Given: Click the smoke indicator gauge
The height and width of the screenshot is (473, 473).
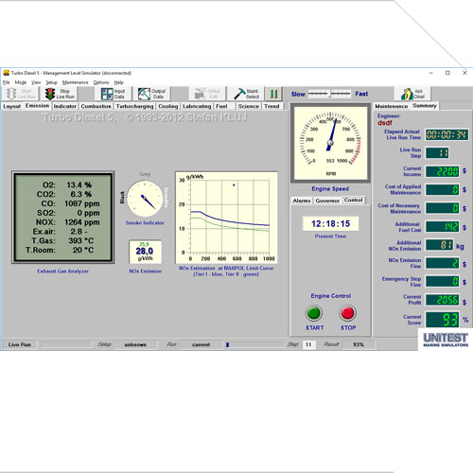Looking at the screenshot, I should pyautogui.click(x=145, y=199).
